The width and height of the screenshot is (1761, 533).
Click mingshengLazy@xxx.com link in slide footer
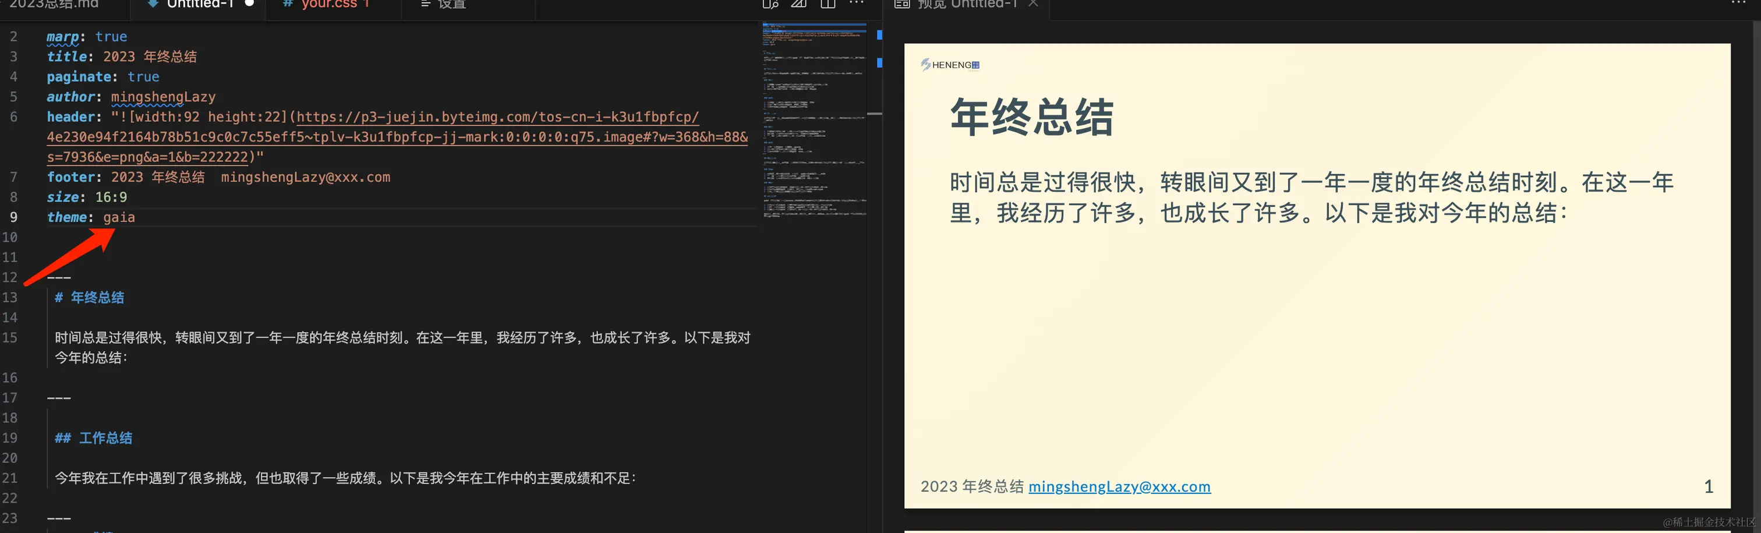tap(1119, 486)
